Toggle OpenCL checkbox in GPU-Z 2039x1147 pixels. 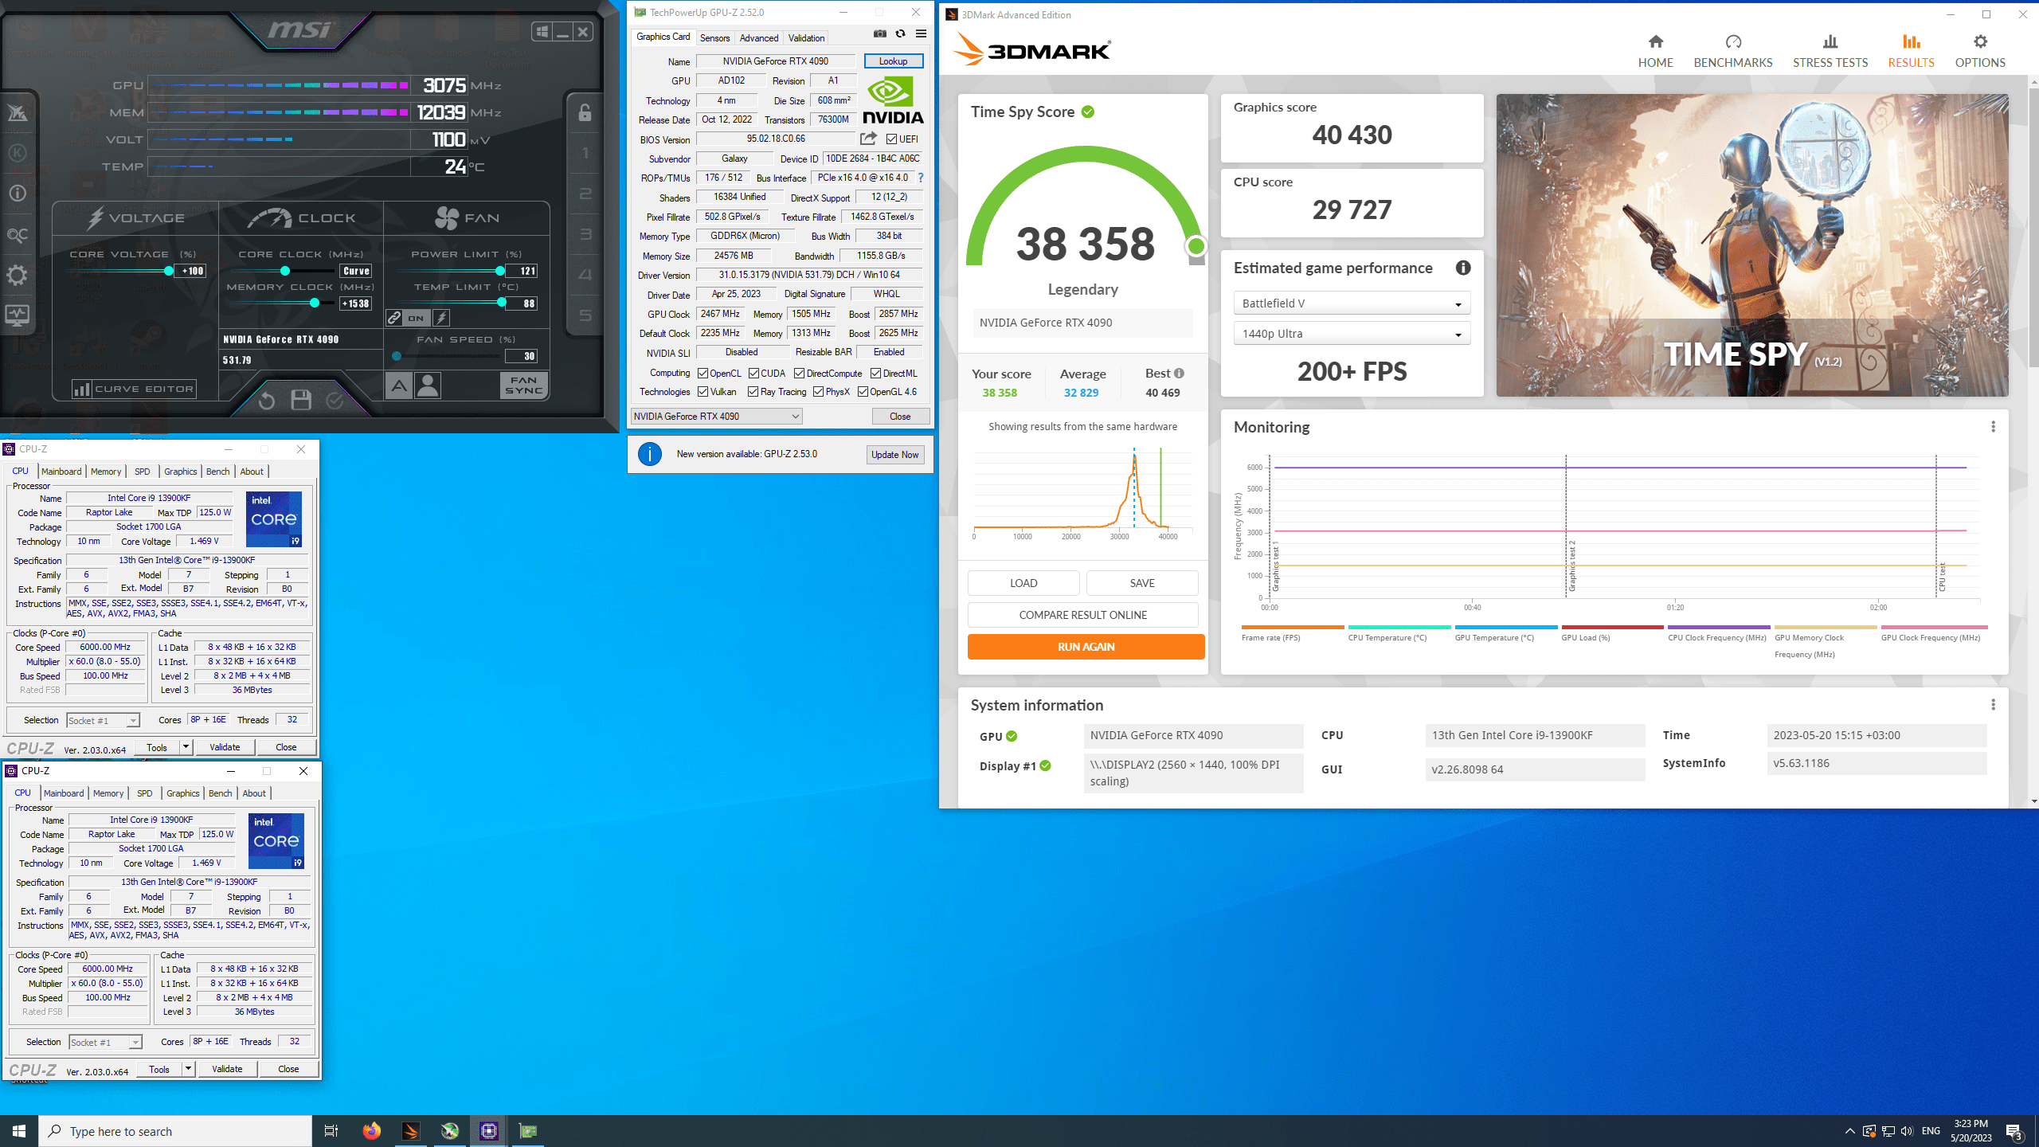(702, 374)
